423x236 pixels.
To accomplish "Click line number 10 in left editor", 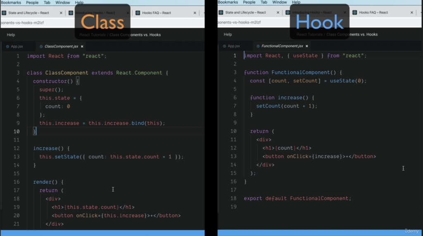I will coord(17,131).
